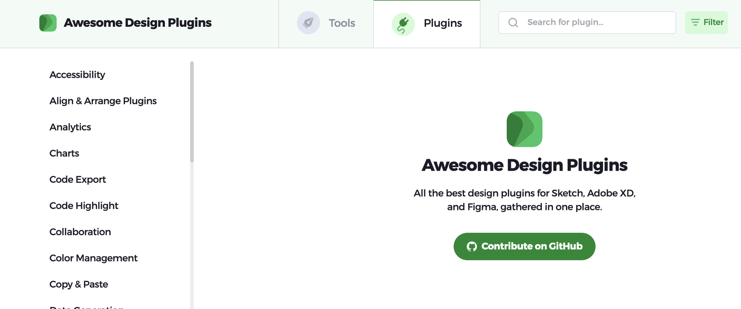Screen dimensions: 741x309
Task: Click the Tools pen nib icon
Action: coord(308,23)
